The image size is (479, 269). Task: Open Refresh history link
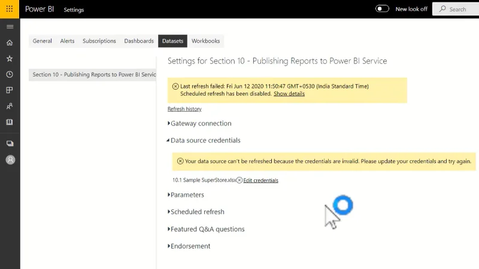[184, 109]
